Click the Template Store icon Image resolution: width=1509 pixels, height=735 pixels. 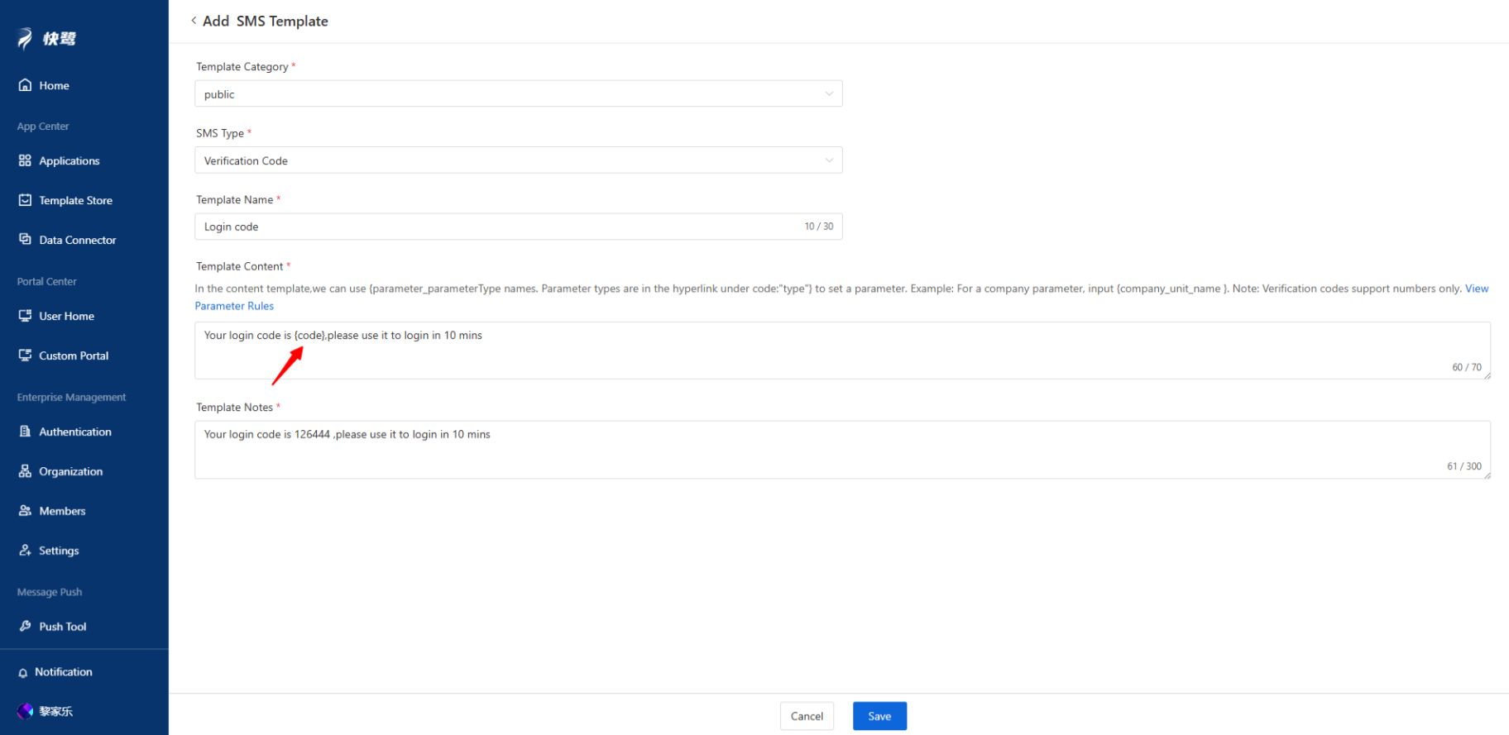(25, 200)
